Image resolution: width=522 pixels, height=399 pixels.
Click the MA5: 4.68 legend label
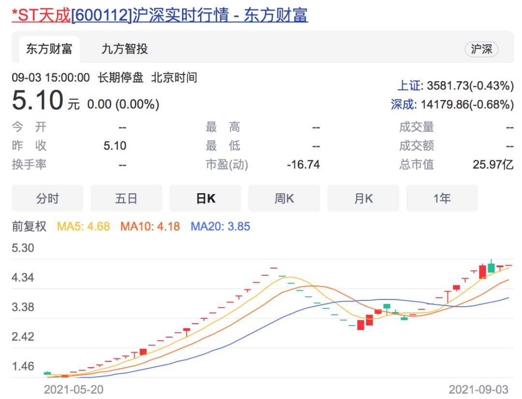tap(83, 226)
